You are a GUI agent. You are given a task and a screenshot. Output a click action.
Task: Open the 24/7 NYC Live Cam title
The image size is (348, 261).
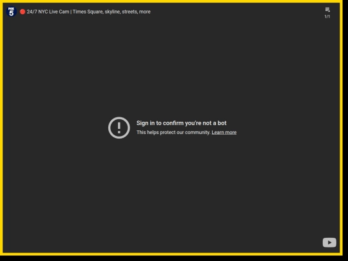pos(88,12)
